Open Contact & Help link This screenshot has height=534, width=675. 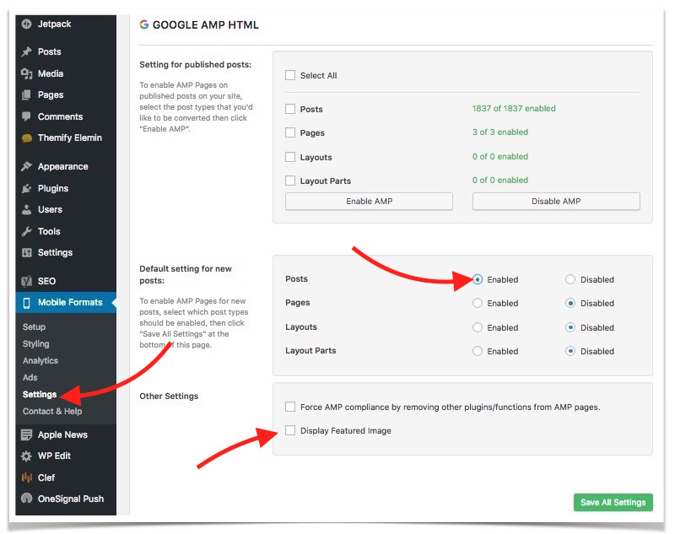pos(52,412)
